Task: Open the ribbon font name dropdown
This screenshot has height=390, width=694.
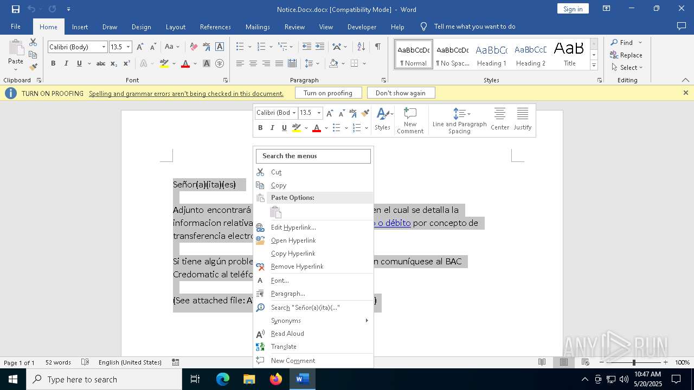Action: point(104,47)
